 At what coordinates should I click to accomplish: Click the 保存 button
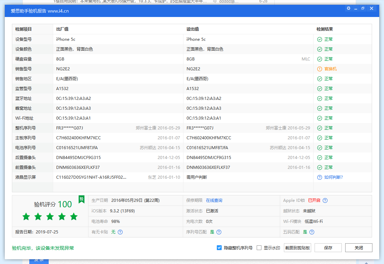tap(328, 248)
